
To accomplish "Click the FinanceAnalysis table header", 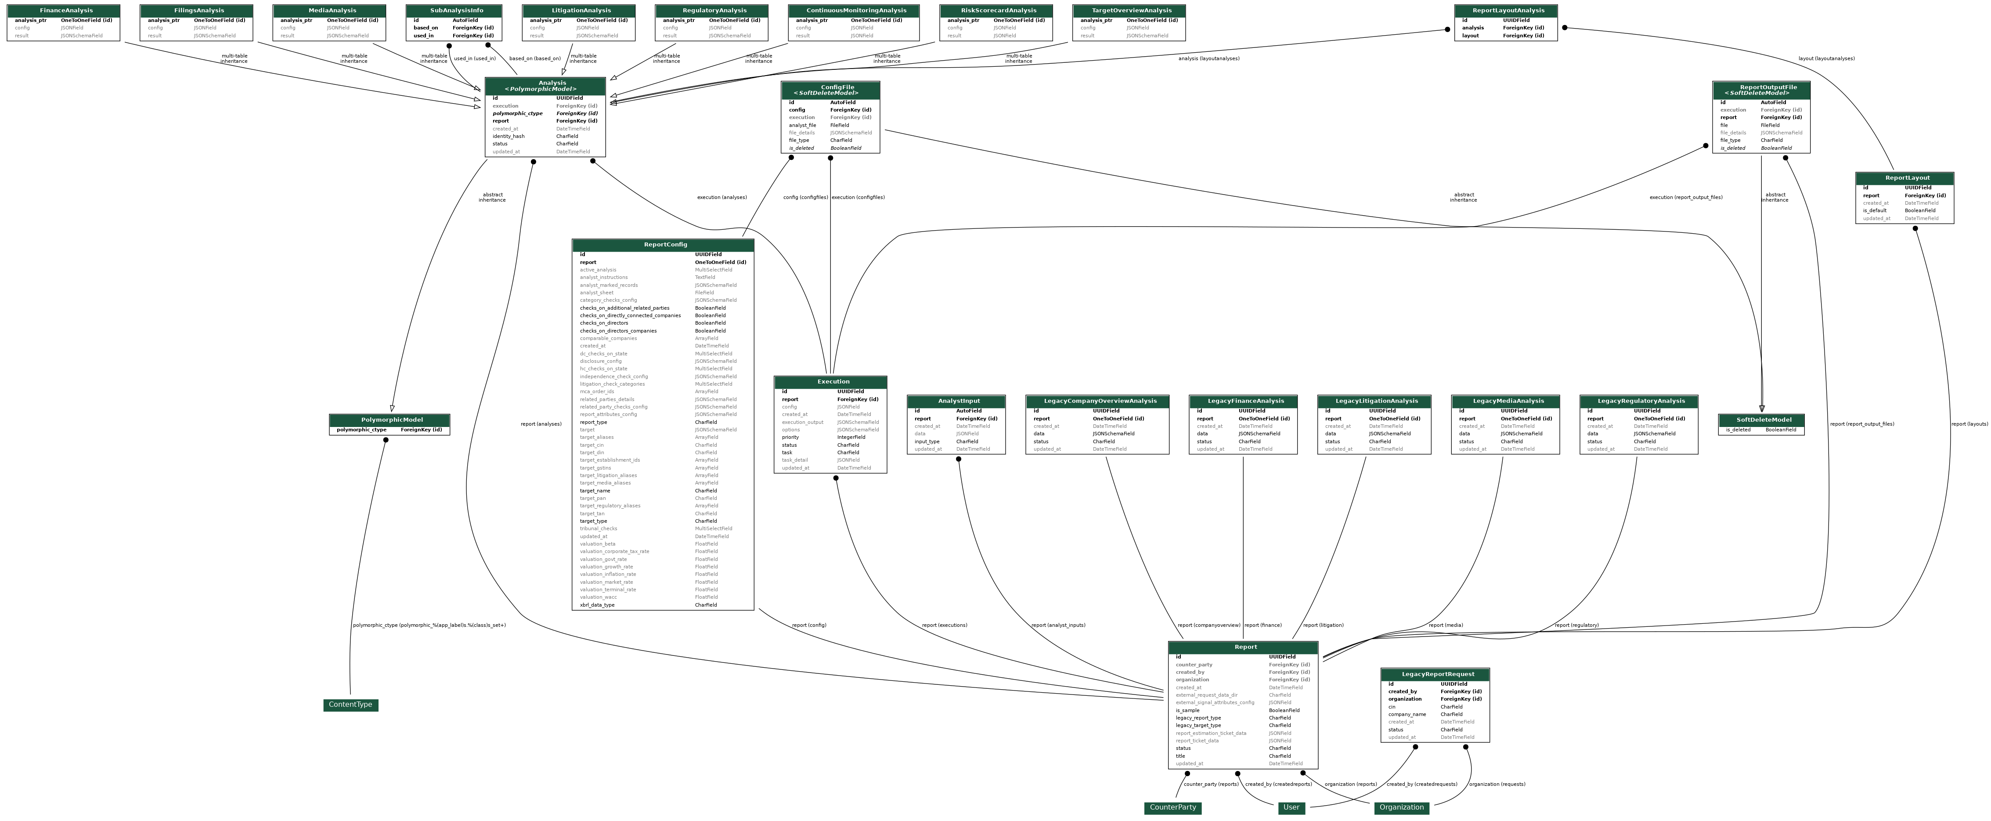I will (x=66, y=11).
